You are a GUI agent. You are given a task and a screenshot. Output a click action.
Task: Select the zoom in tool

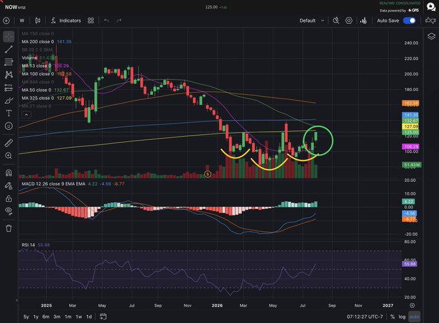tap(8, 155)
